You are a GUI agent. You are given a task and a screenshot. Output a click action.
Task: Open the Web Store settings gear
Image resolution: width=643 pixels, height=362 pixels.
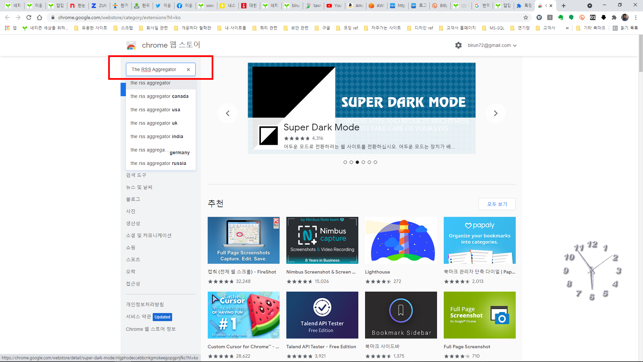click(x=458, y=45)
